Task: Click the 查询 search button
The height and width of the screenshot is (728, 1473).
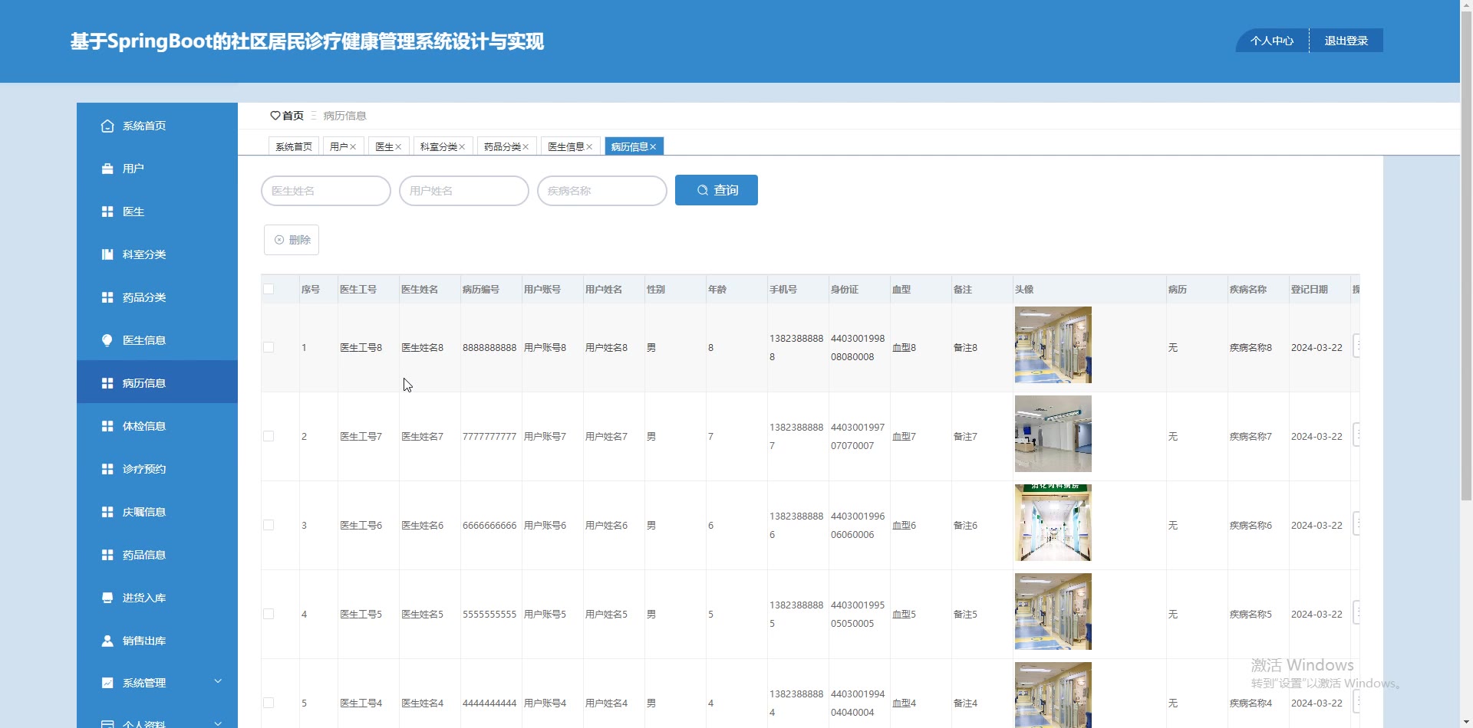Action: pos(717,190)
